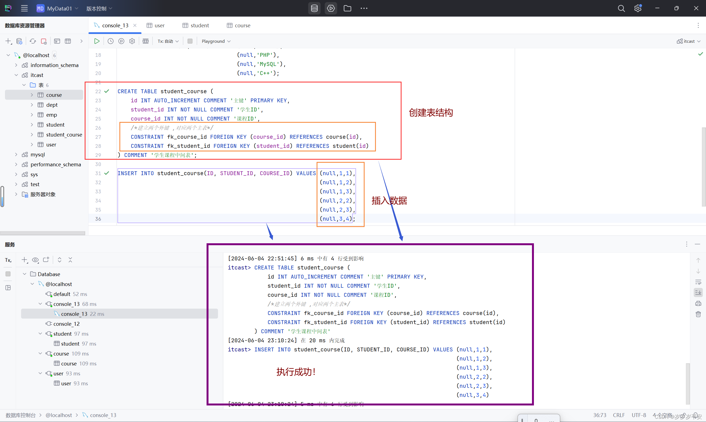Screen dimensions: 706x422
Task: Click the stop execution square in console toolbar
Action: tap(190, 41)
